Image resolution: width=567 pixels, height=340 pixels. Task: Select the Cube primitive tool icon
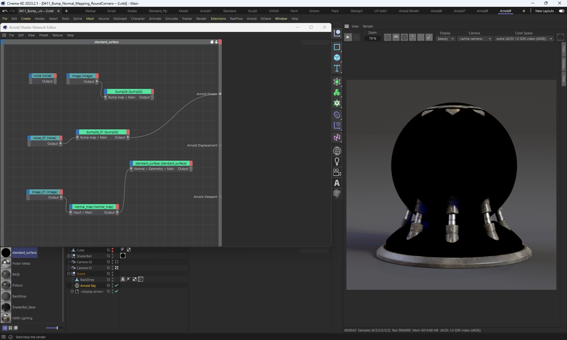337,58
